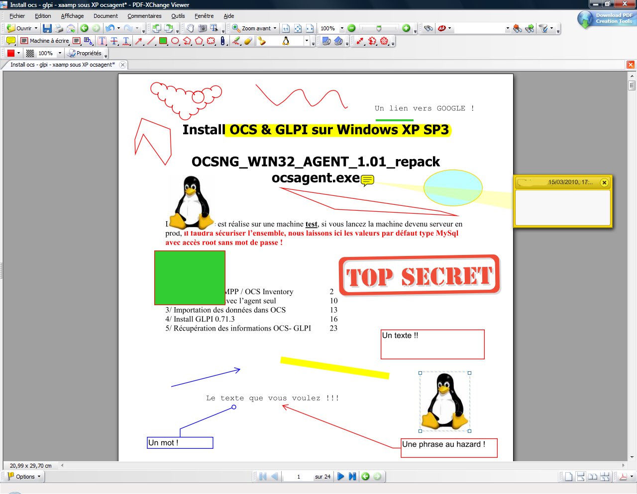Close the yellow sticky note dated 15/03/2010
637x494 pixels.
tap(604, 182)
